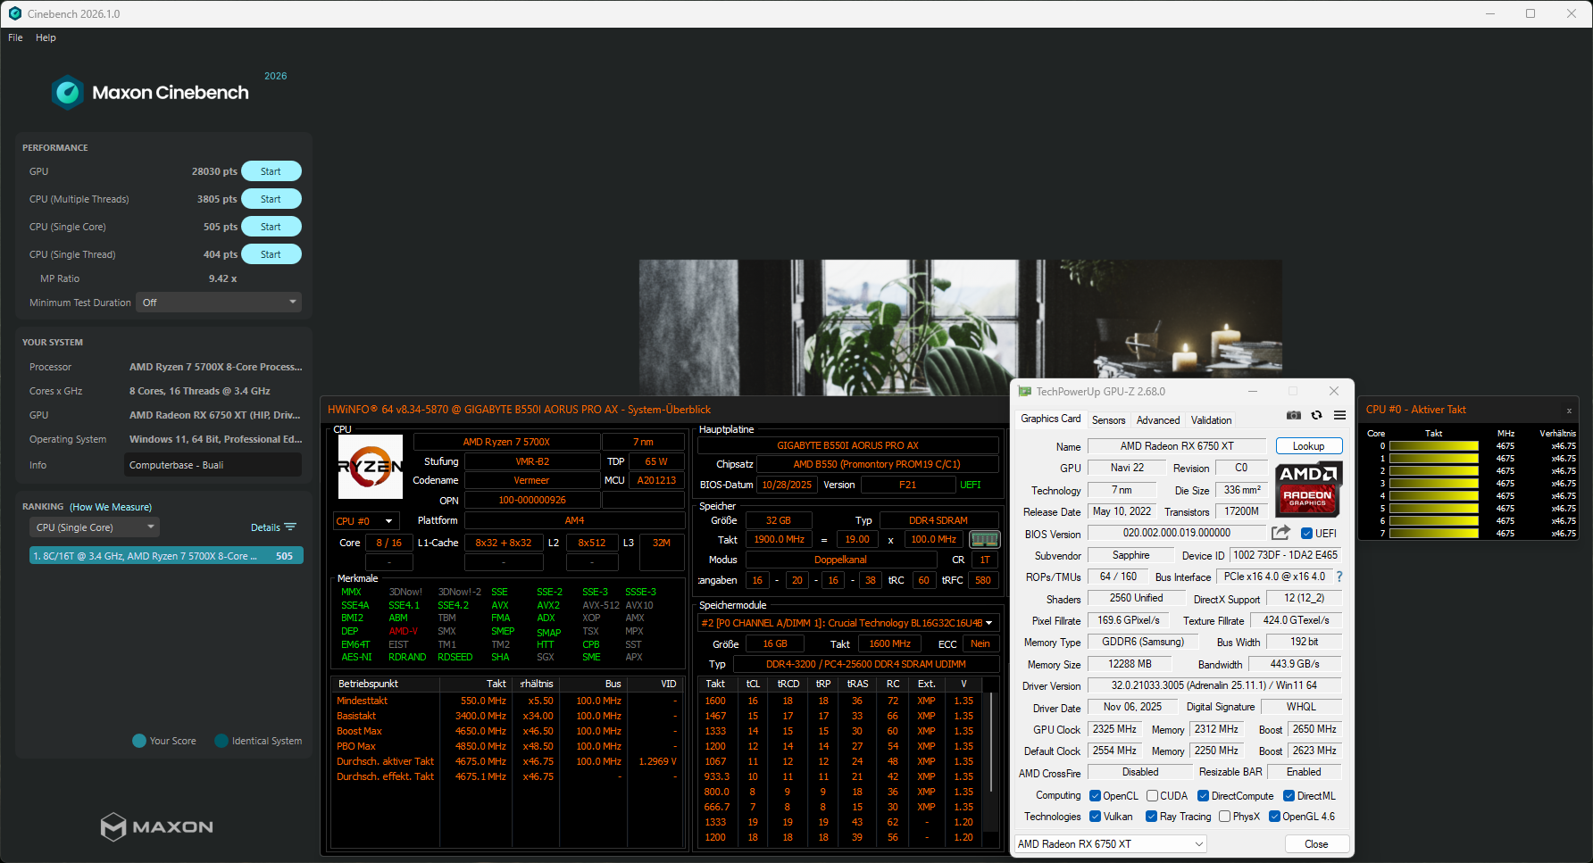Click the GPU-Z Close button

click(1316, 843)
